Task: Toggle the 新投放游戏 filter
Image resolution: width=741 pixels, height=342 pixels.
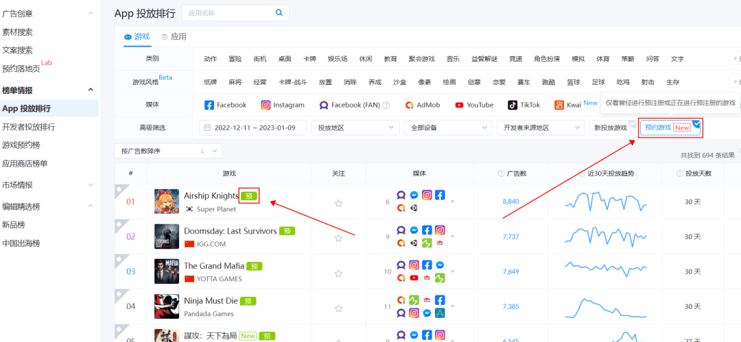Action: (613, 127)
